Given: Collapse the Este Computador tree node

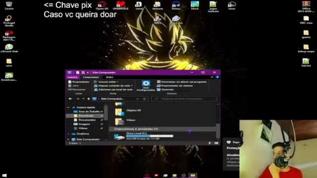Looking at the screenshot, I should [x=68, y=139].
